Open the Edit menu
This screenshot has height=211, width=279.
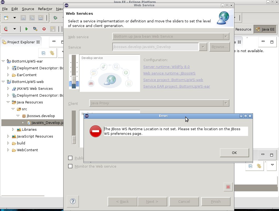point(15,9)
